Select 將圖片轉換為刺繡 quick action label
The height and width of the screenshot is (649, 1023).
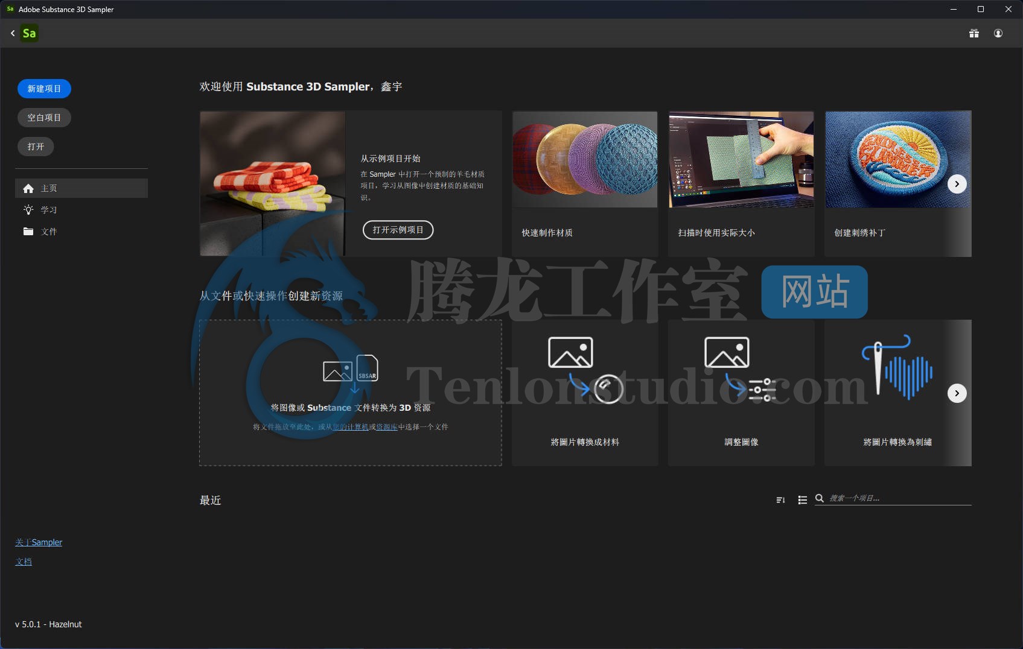coord(897,442)
